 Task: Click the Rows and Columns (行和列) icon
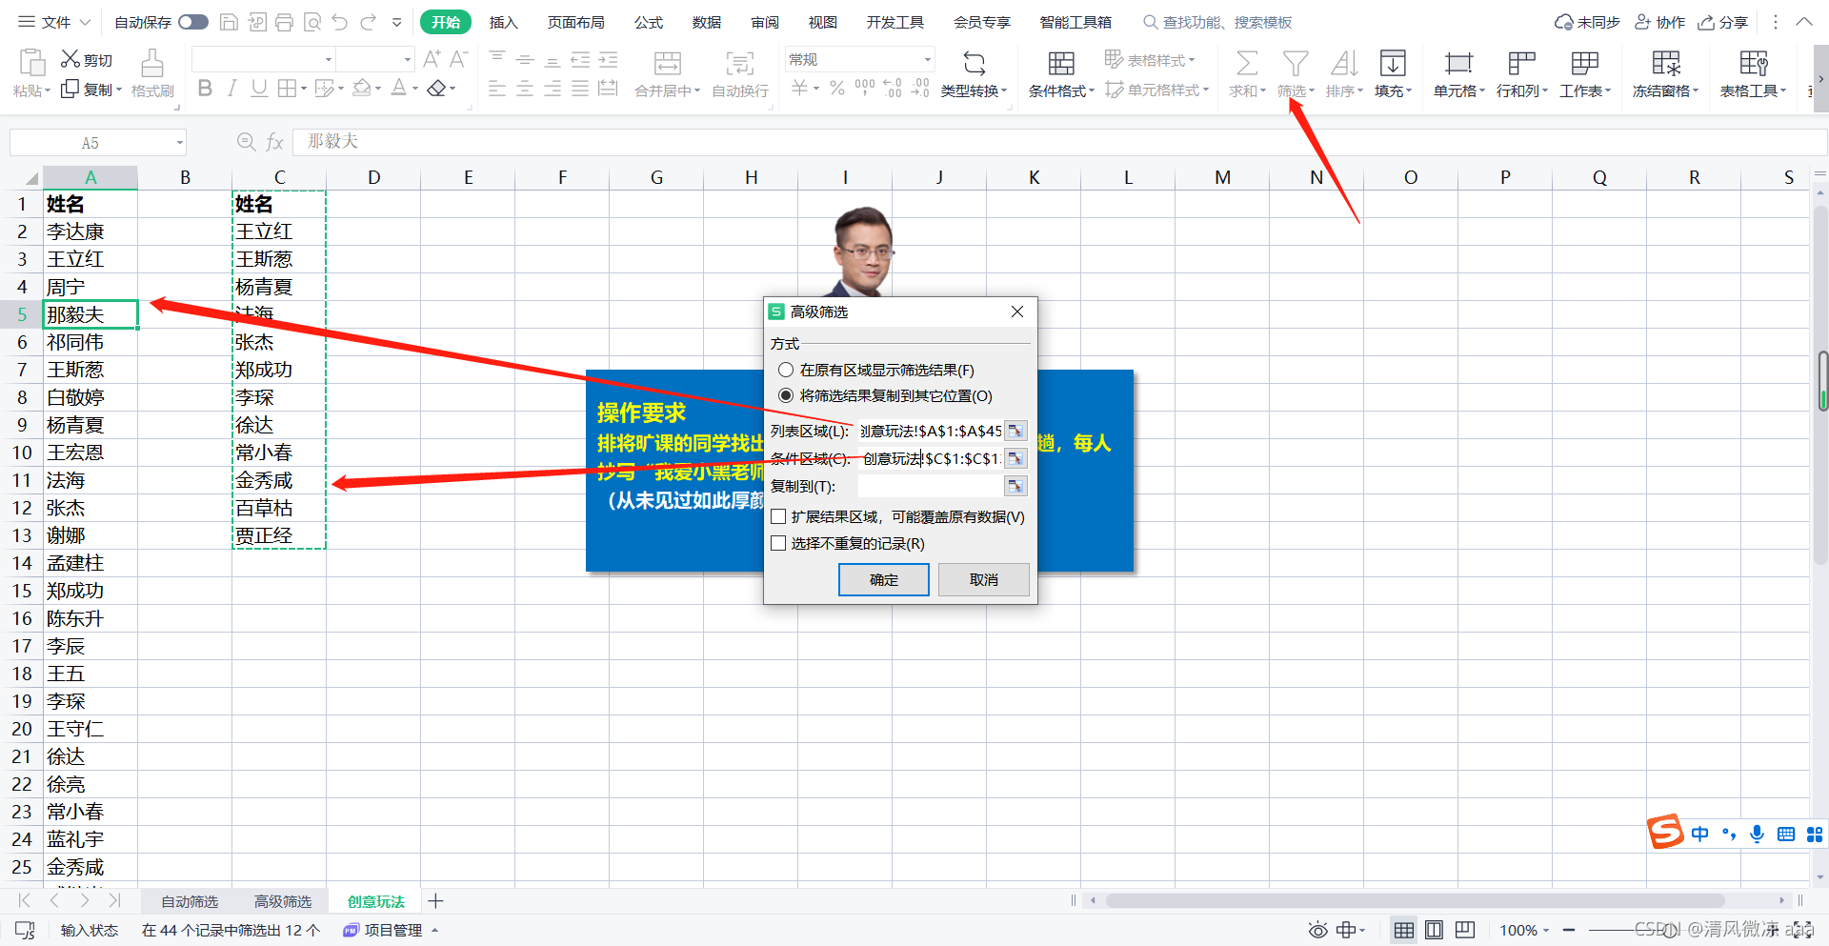click(x=1521, y=63)
